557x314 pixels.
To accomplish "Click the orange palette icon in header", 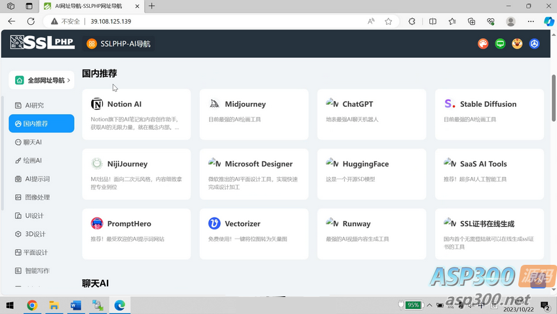I will [483, 44].
